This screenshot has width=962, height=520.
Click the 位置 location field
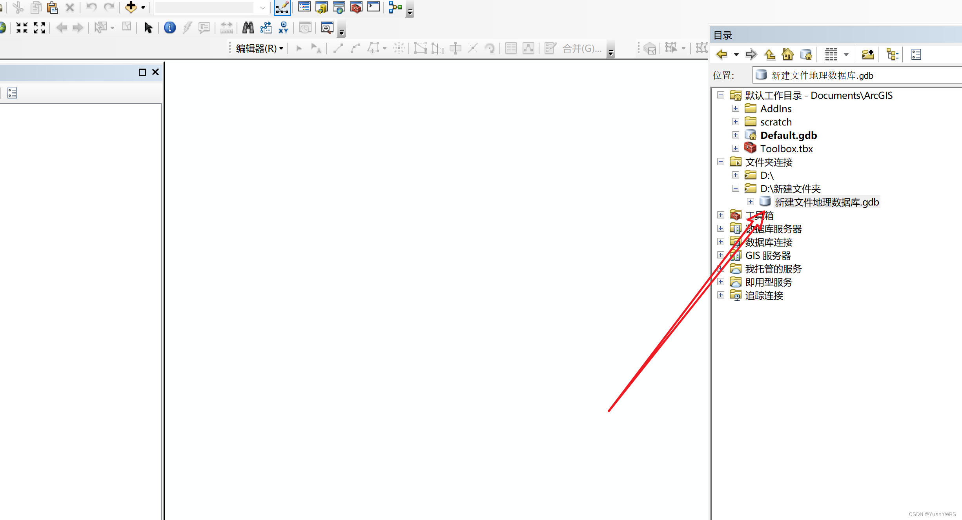(857, 75)
